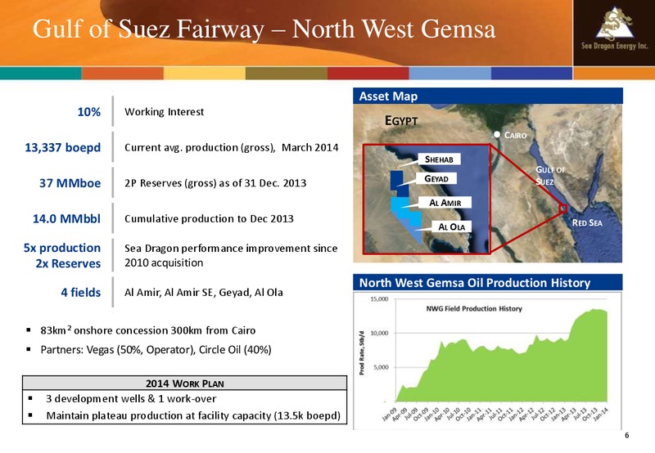Click the dark blue Geyad concession block
The image size is (655, 453).
[398, 183]
